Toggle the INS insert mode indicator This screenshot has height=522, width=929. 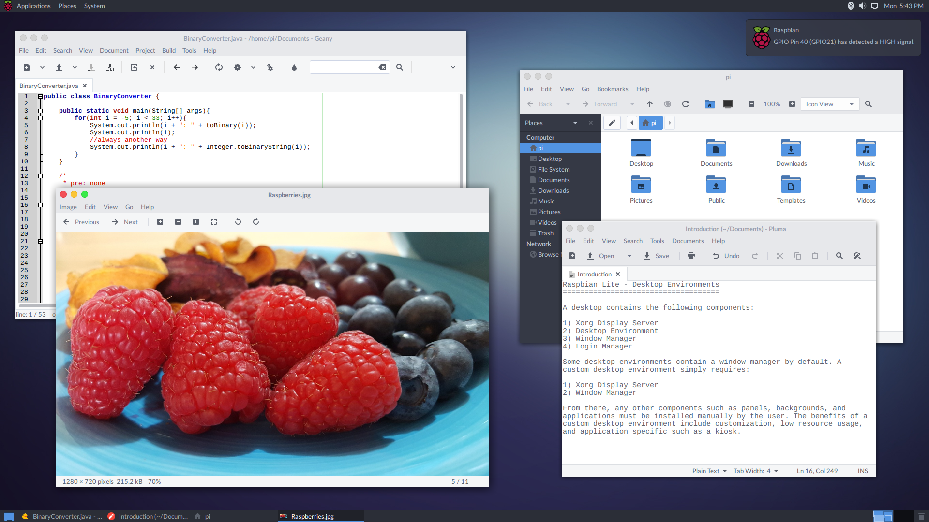pyautogui.click(x=863, y=471)
